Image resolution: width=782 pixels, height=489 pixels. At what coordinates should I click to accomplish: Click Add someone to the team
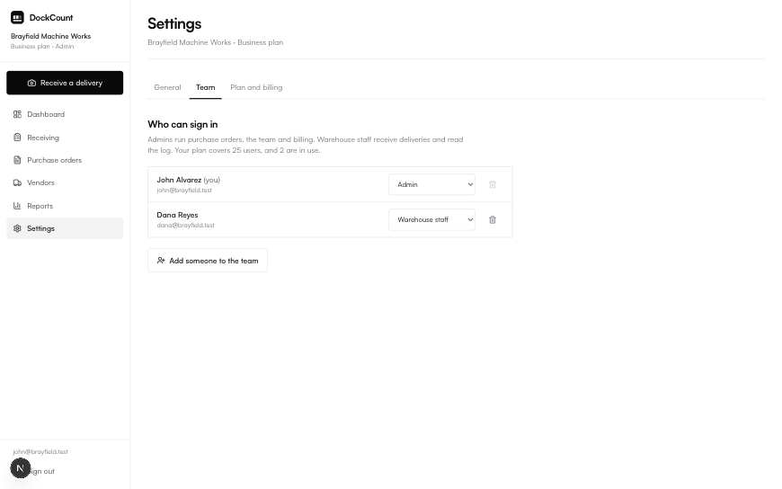(208, 261)
